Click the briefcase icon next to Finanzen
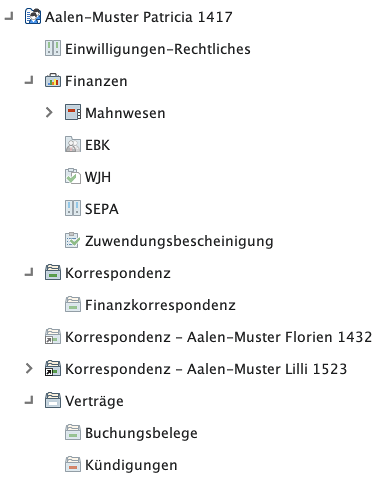 [52, 81]
